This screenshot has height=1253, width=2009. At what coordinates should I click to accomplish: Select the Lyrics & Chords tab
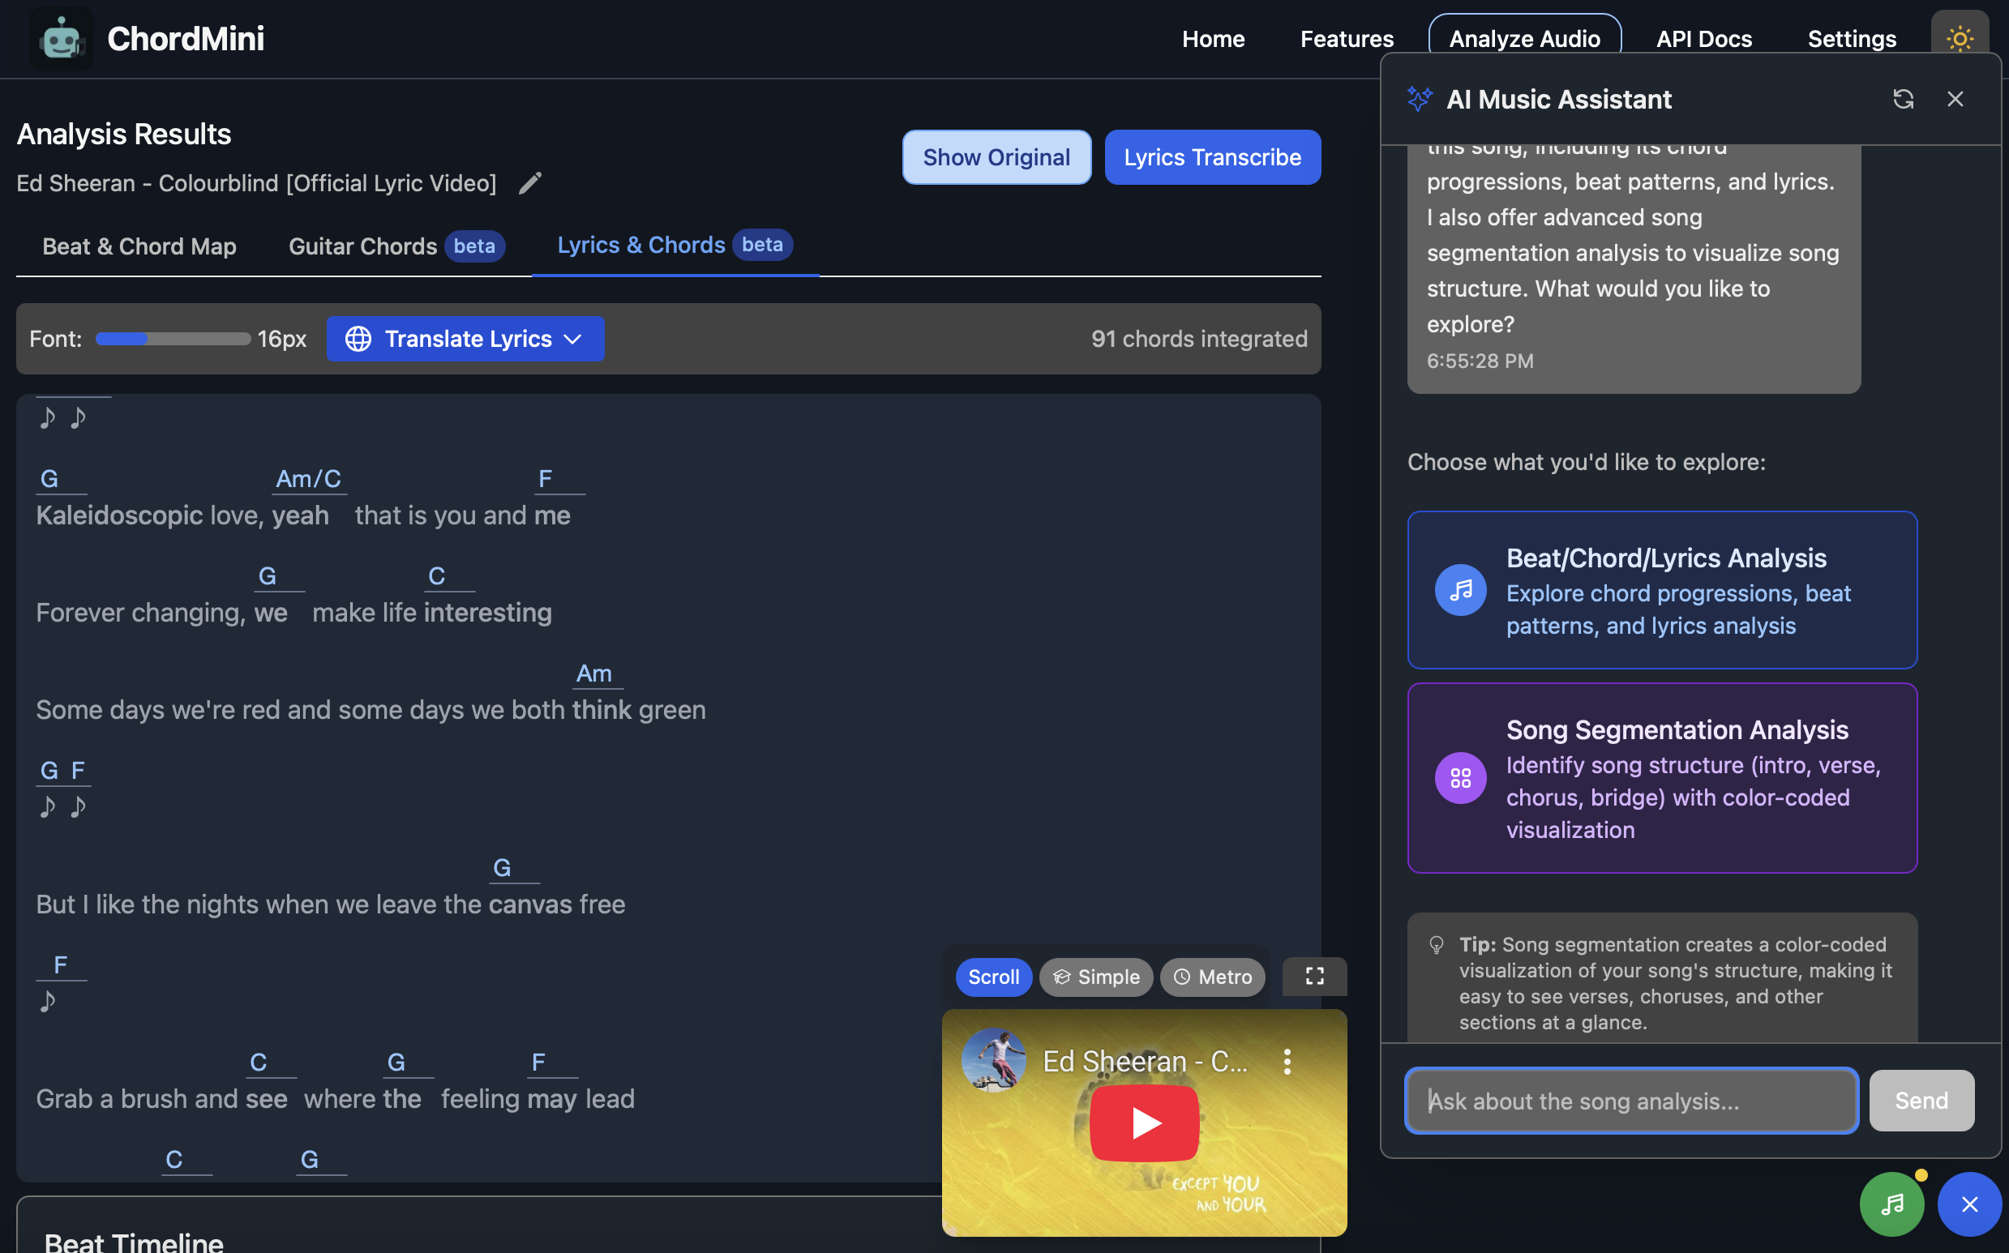(x=675, y=245)
